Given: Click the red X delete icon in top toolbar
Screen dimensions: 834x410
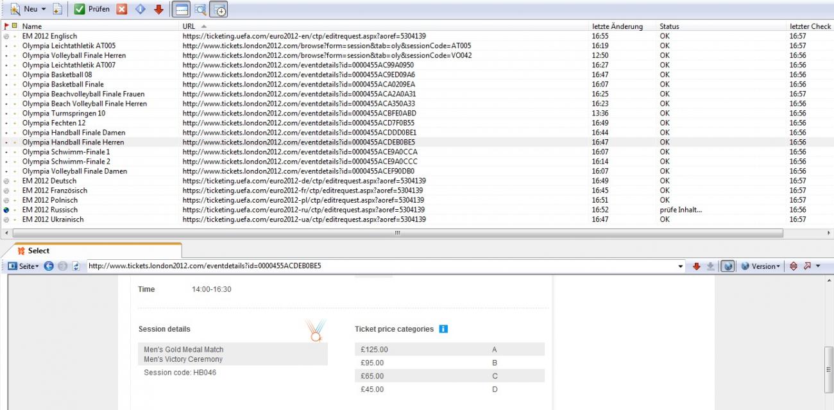Looking at the screenshot, I should pyautogui.click(x=122, y=10).
